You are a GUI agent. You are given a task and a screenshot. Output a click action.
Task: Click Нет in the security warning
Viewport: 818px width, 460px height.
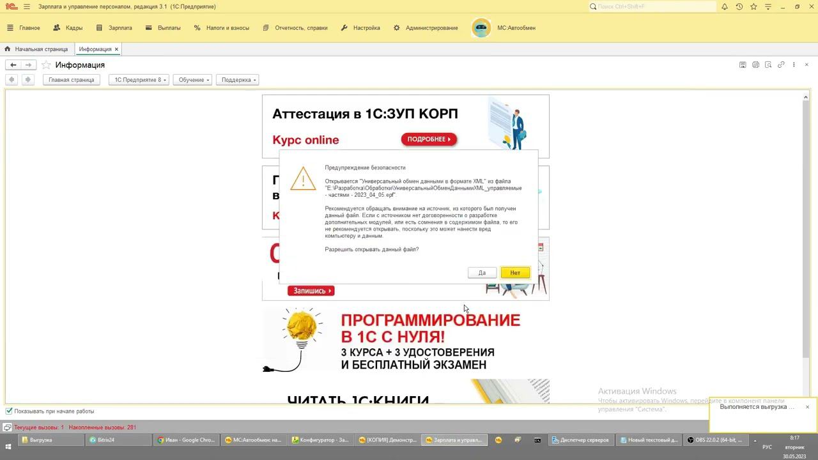(x=515, y=273)
